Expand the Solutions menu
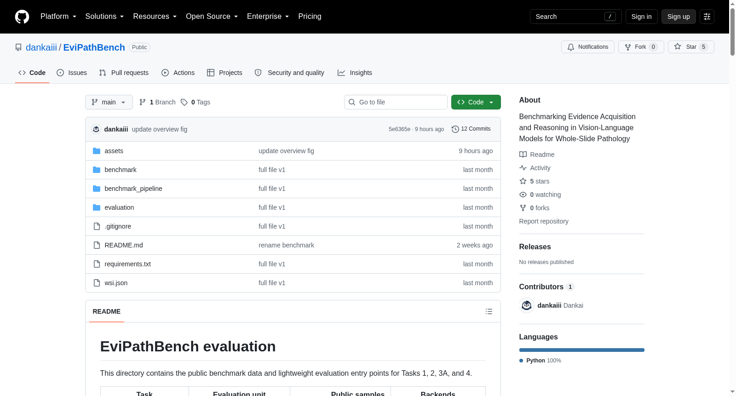The image size is (736, 396). point(104,17)
